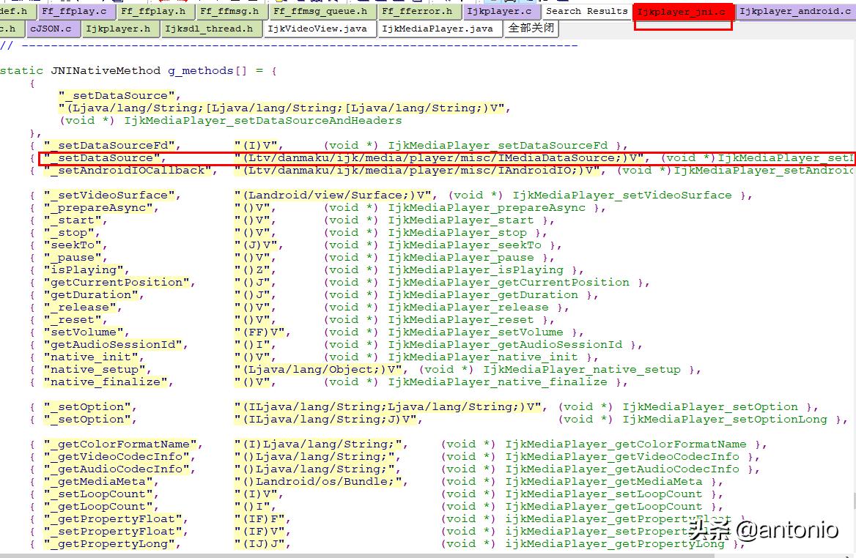Click IjkMediaPlayer_start function name
The height and width of the screenshot is (558, 856).
tap(461, 220)
